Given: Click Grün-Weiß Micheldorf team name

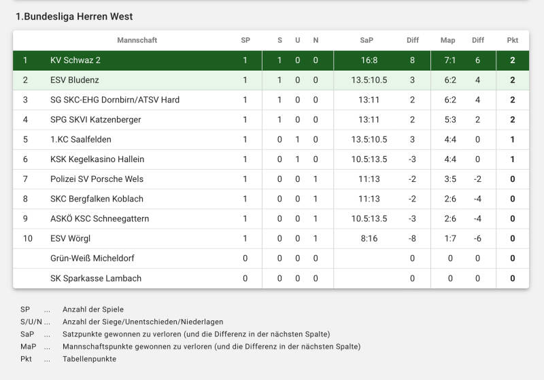Looking at the screenshot, I should point(92,259).
